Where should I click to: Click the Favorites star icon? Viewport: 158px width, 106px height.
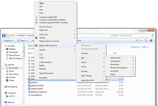coord(5,46)
